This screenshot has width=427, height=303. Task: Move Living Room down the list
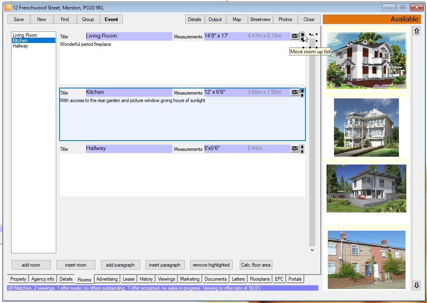(x=302, y=39)
